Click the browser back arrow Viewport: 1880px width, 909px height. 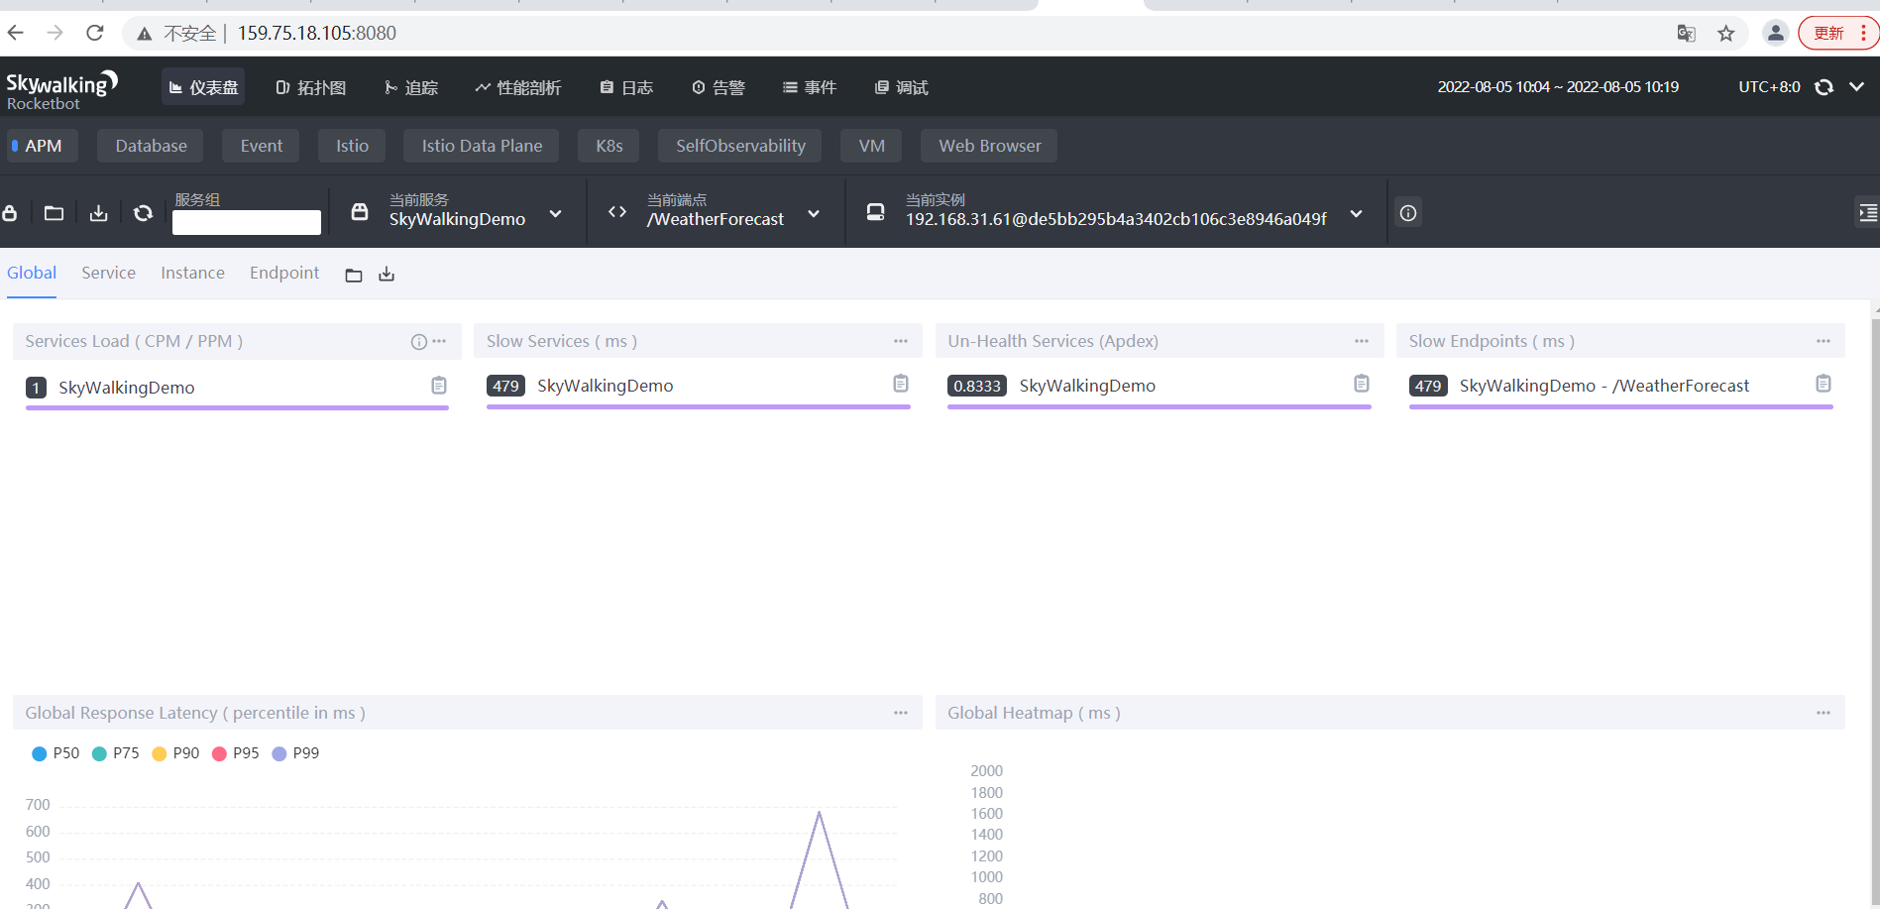pos(16,33)
